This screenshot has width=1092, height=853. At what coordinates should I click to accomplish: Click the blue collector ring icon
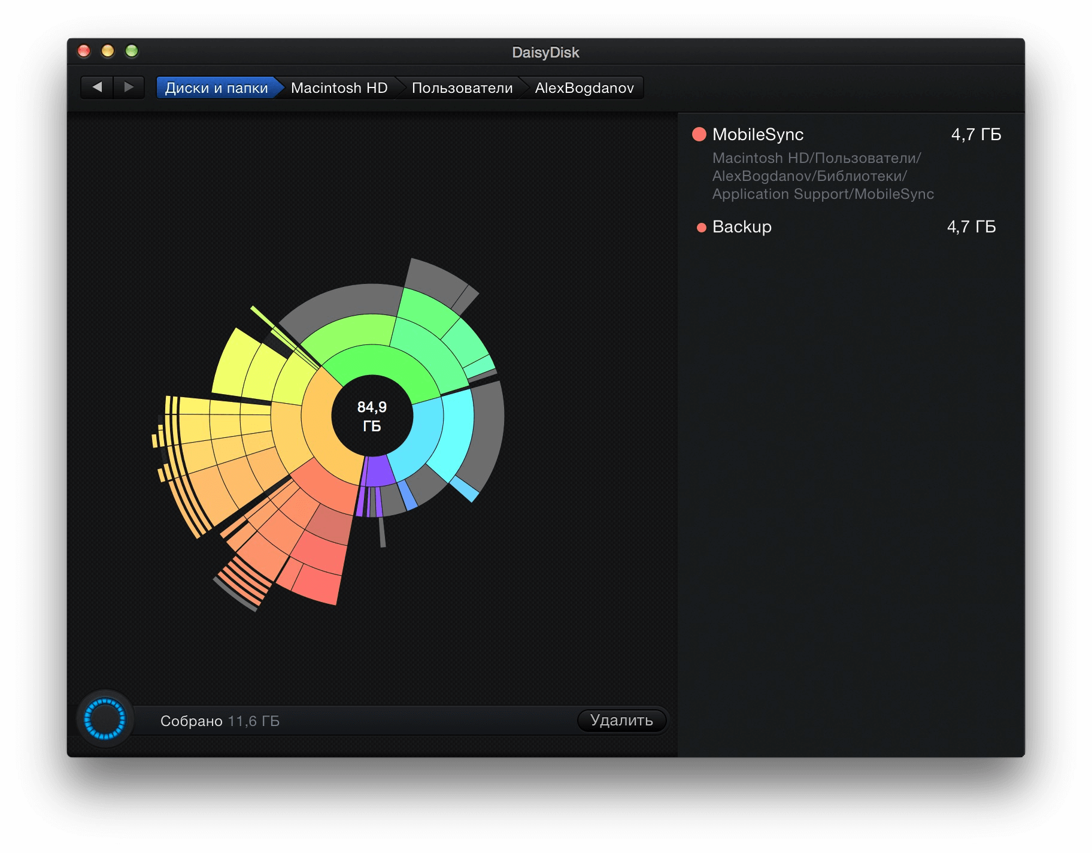click(105, 719)
